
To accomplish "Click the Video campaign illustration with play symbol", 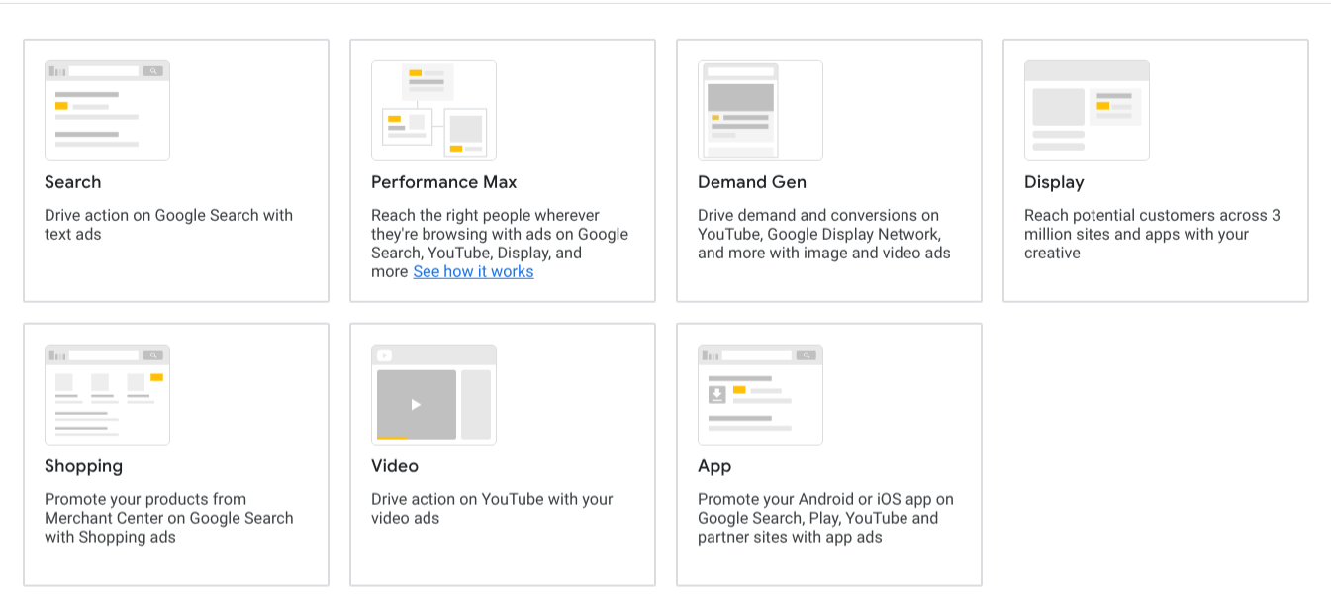I will point(433,395).
